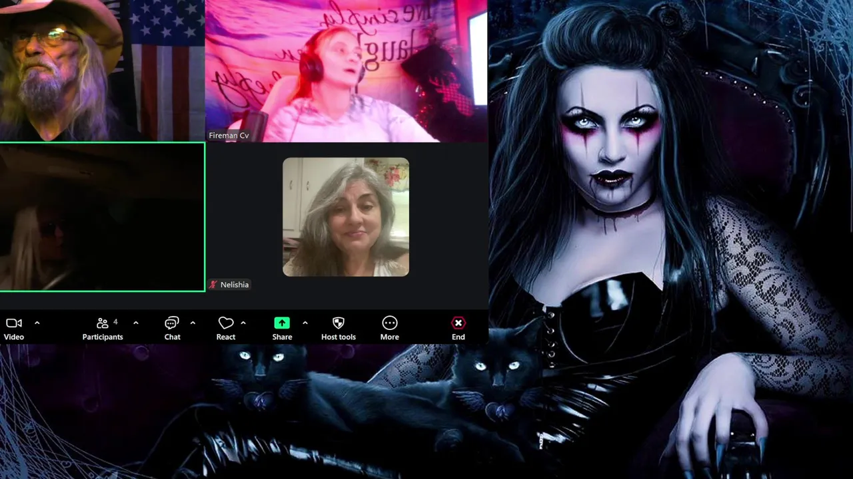Open the More options menu
The image size is (853, 479).
[390, 328]
